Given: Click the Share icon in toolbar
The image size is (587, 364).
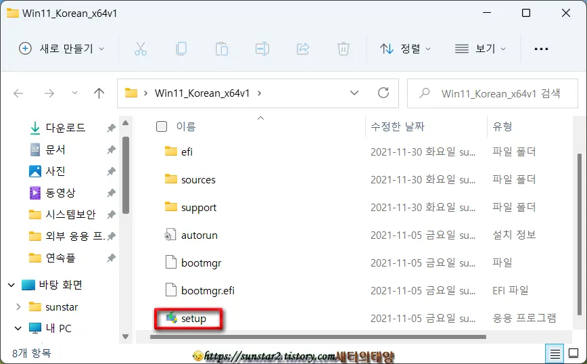Looking at the screenshot, I should (302, 49).
